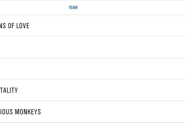Open the team ending in "TALITY"
The image size is (185, 123).
(9, 90)
